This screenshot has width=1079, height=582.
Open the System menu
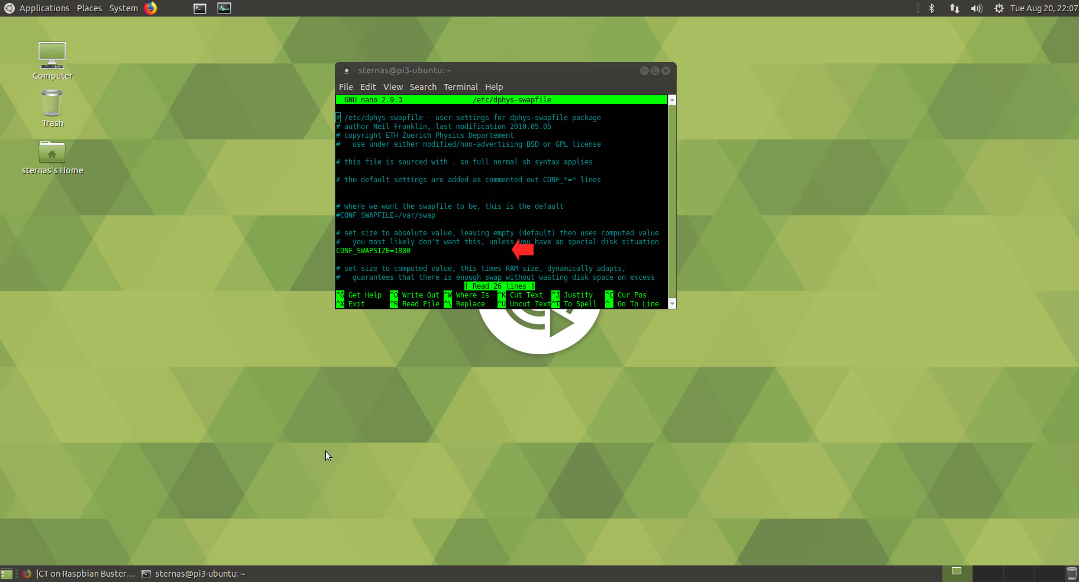click(x=123, y=8)
